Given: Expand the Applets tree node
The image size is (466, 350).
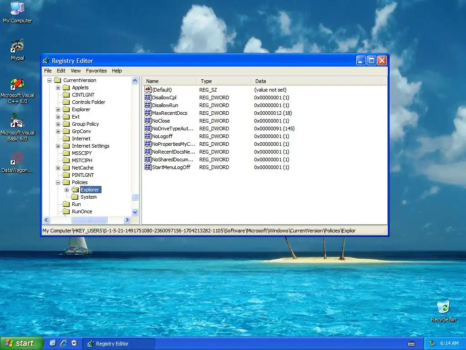Looking at the screenshot, I should click(x=58, y=87).
